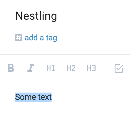Click the word 'add' in the tag link
Screen dimensions: 130x129
coord(31,38)
